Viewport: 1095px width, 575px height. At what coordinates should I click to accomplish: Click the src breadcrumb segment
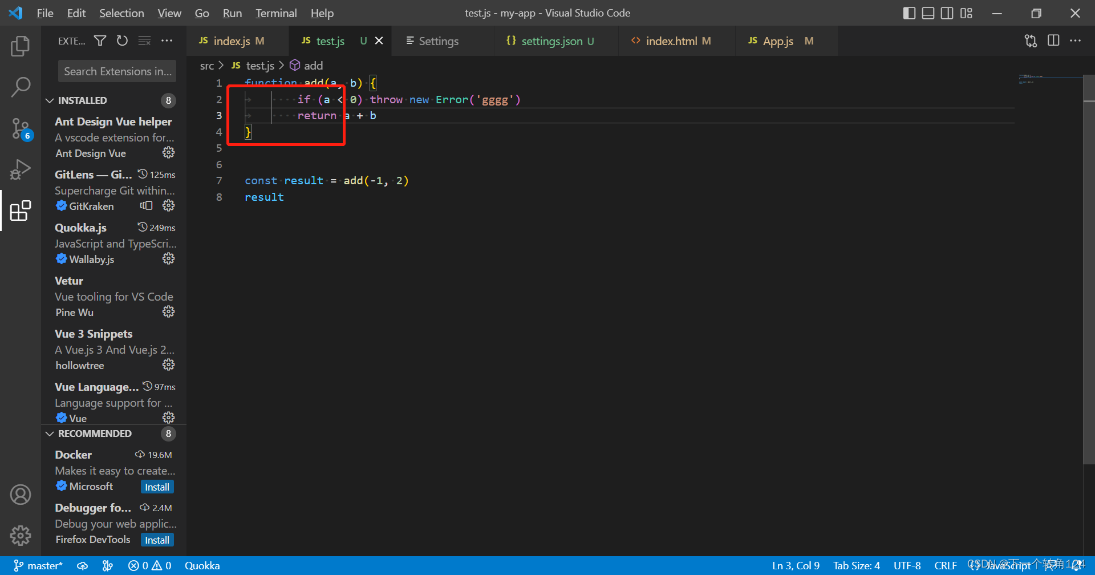(x=207, y=66)
